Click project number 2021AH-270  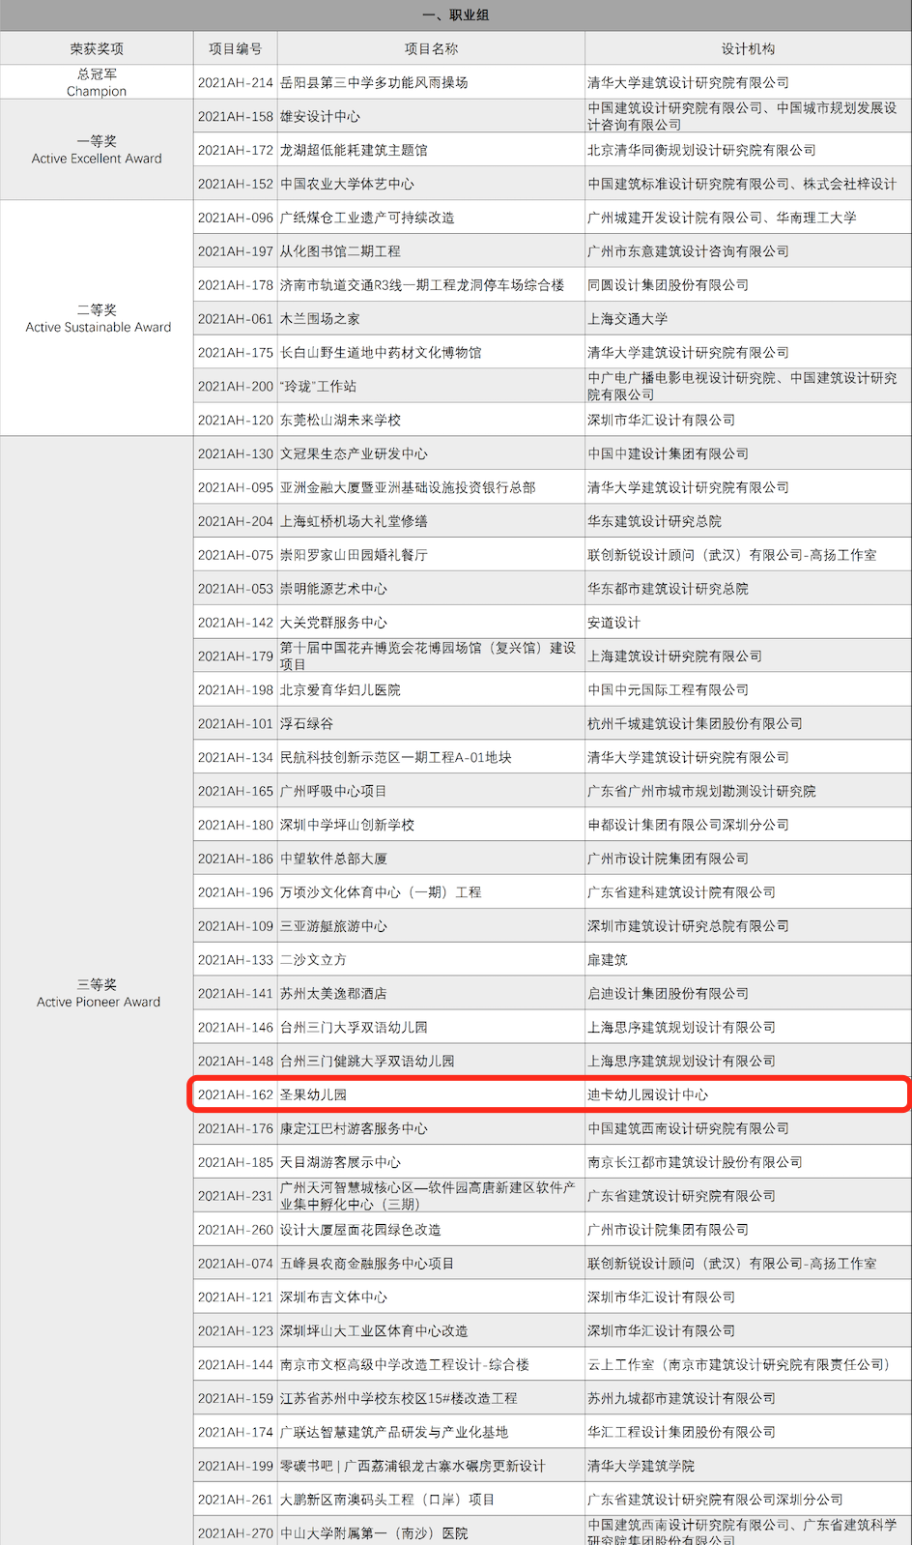(x=236, y=1533)
